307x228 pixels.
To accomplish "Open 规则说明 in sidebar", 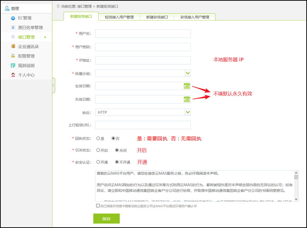I will [x=26, y=65].
